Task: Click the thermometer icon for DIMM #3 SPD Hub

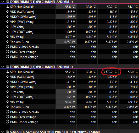Action: 8,72
